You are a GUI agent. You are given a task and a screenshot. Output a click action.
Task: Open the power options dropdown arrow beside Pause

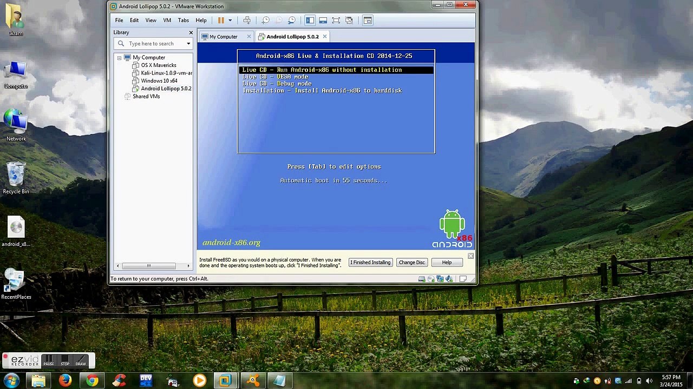[230, 20]
